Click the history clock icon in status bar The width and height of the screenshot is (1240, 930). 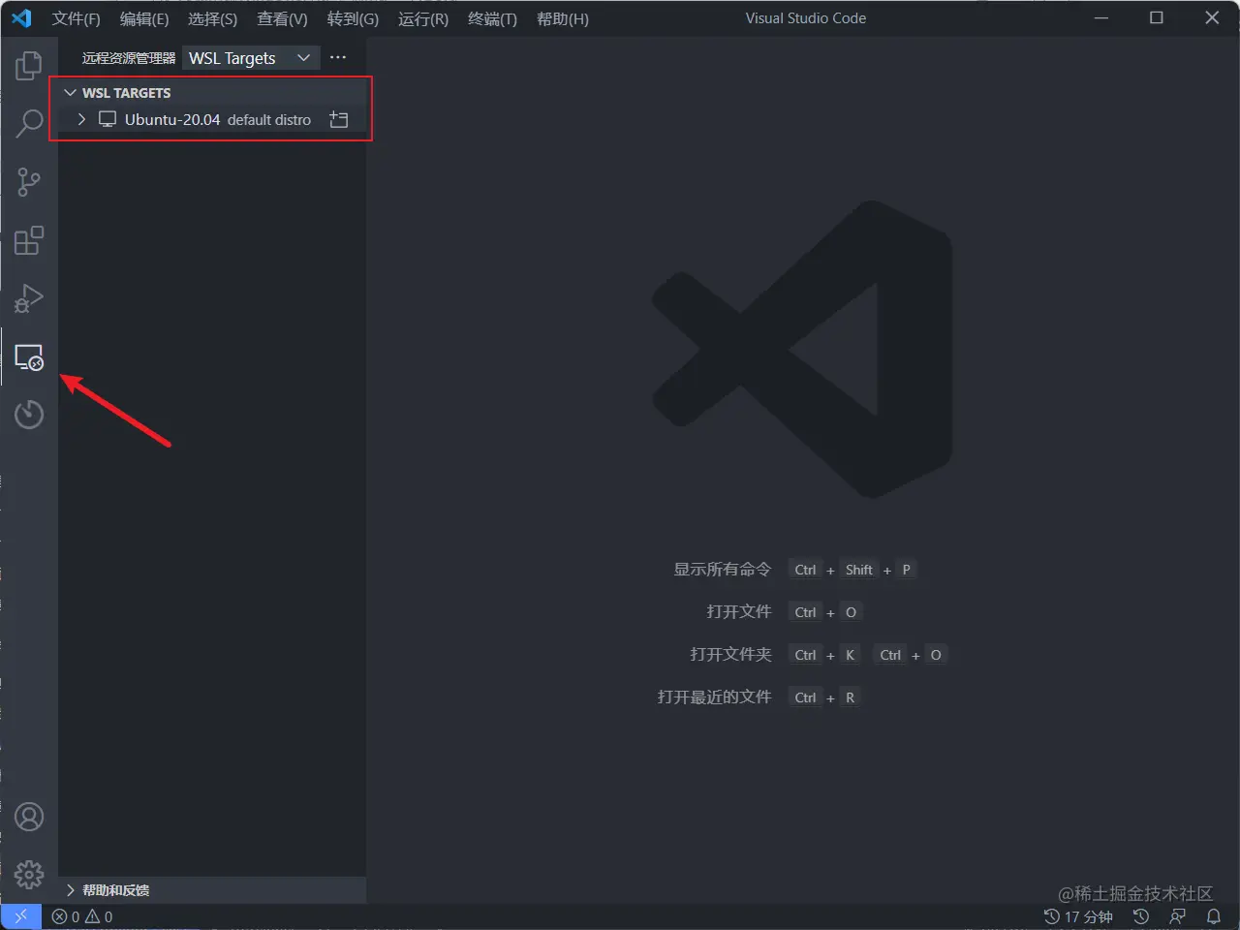pyautogui.click(x=1141, y=916)
